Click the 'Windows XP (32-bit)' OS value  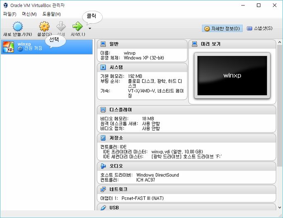pos(144,58)
